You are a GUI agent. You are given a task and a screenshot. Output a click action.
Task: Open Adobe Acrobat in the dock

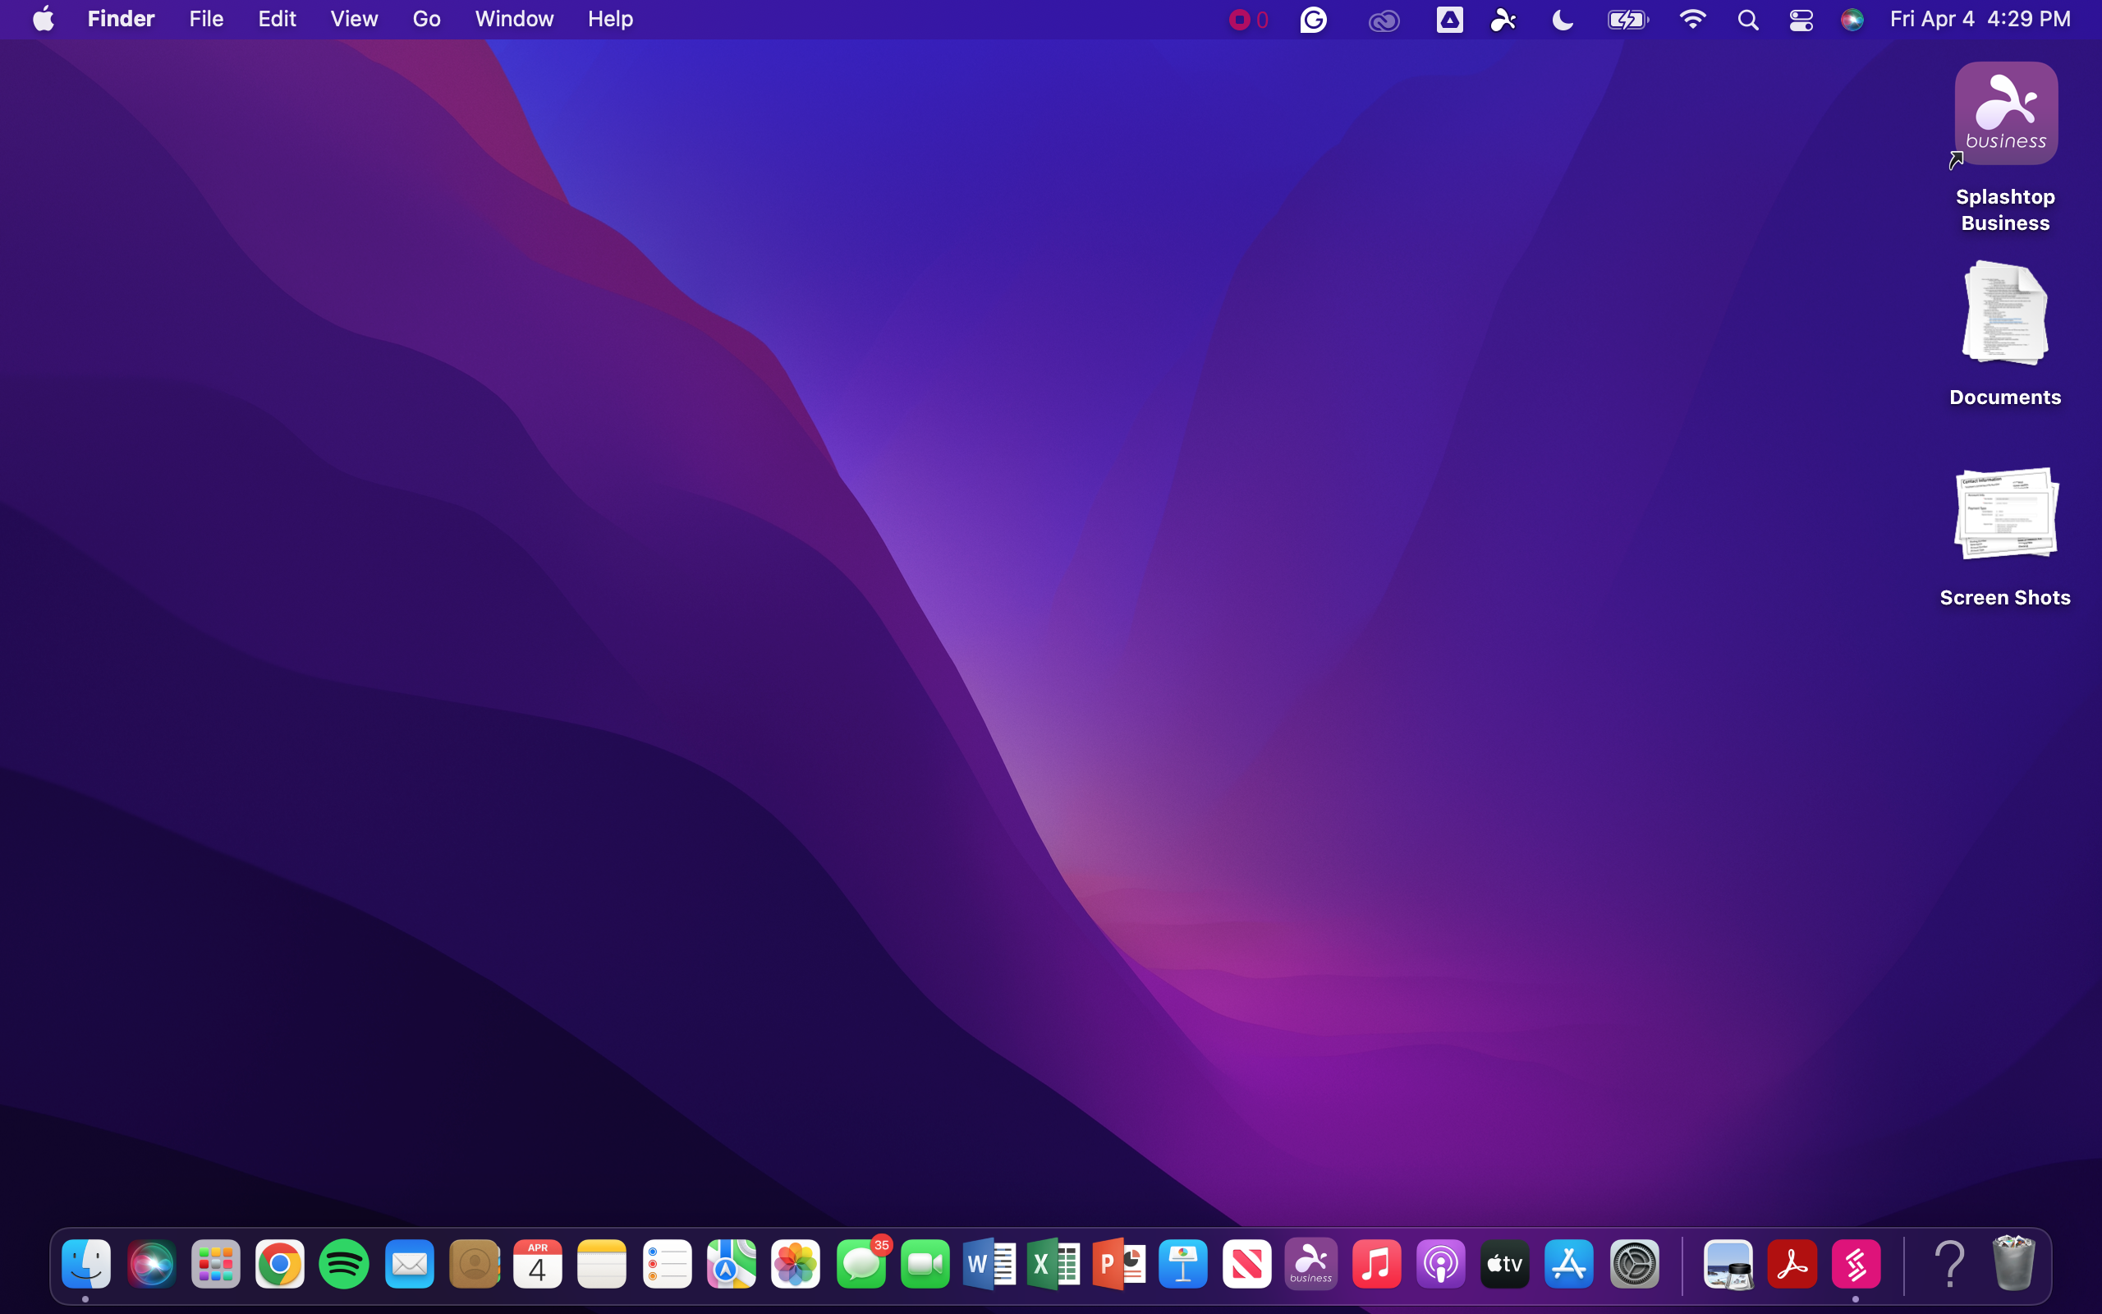pos(1791,1265)
